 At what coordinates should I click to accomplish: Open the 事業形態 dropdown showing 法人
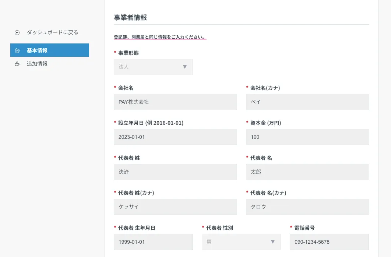point(153,67)
